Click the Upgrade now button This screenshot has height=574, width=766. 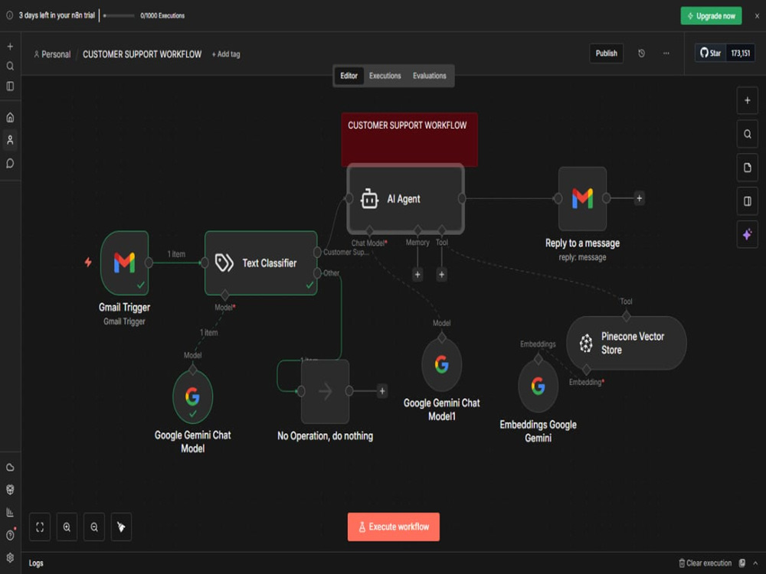click(x=711, y=15)
